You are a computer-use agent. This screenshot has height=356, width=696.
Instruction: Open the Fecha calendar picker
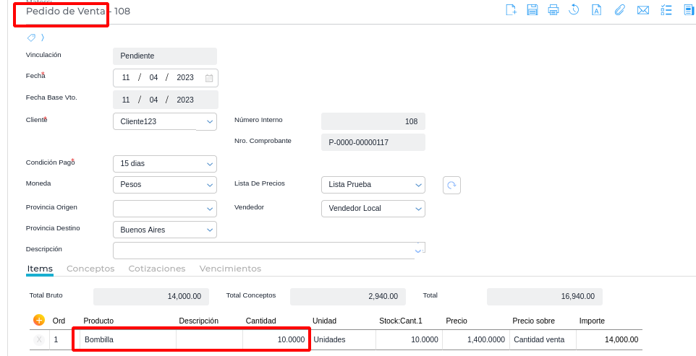click(209, 78)
